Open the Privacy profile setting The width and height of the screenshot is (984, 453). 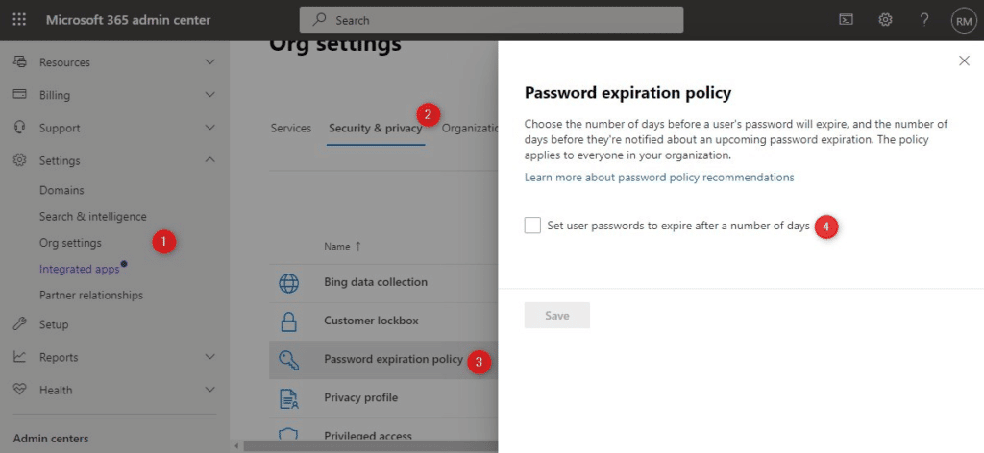click(x=361, y=398)
